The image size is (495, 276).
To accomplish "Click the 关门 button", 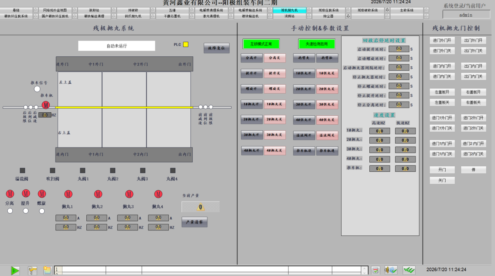I will (442, 180).
